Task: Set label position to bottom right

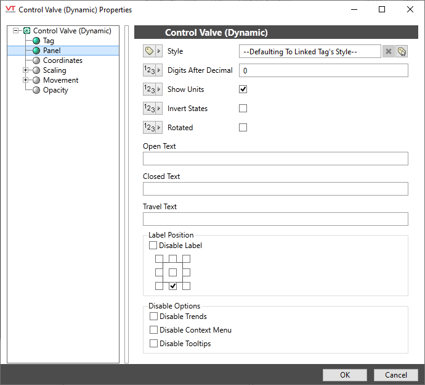Action: pyautogui.click(x=186, y=286)
